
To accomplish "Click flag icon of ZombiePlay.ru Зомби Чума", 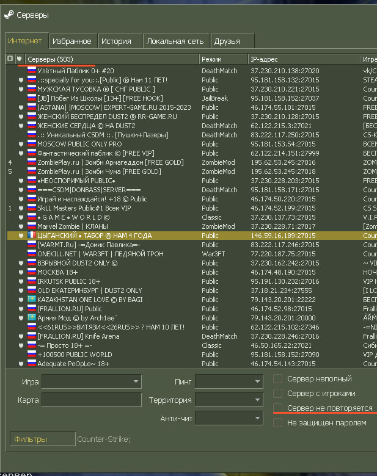I will coord(32,171).
